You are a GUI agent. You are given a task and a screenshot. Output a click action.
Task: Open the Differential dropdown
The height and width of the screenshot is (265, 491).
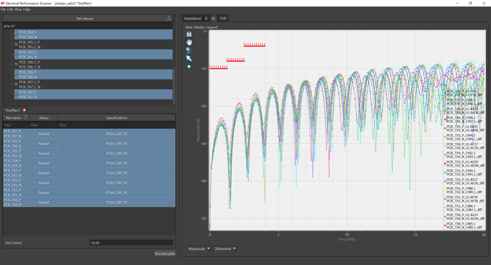point(225,249)
